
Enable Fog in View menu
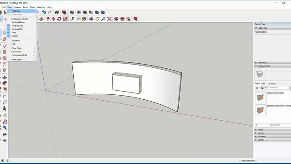pyautogui.click(x=22, y=44)
